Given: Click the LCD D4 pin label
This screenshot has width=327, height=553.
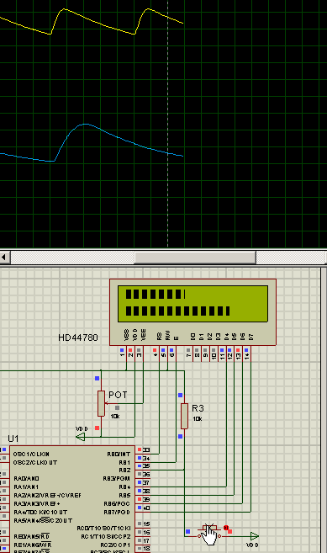Looking at the screenshot, I should pyautogui.click(x=226, y=337).
